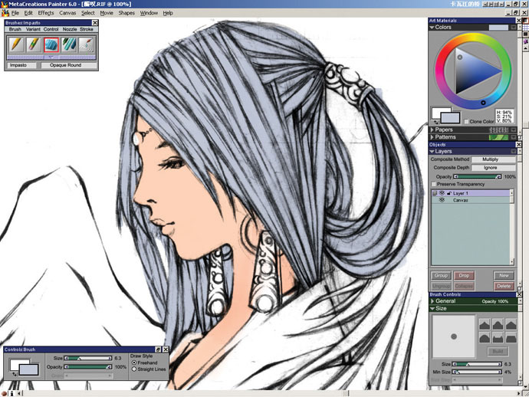This screenshot has width=529, height=397.
Task: Restore the Controls:Brush palette via its title icon
Action: pos(158,349)
